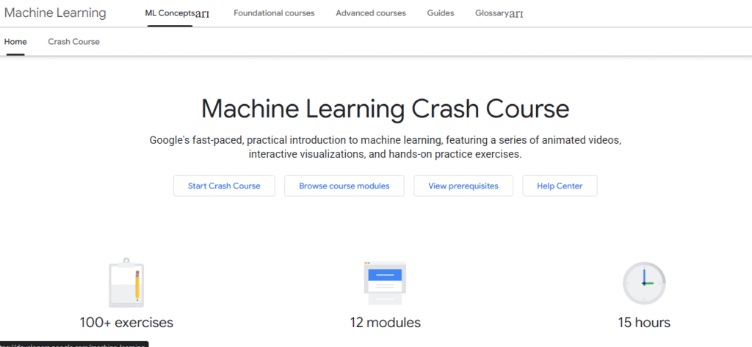This screenshot has height=347, width=752.
Task: Open the Foundational courses tab
Action: [x=274, y=13]
